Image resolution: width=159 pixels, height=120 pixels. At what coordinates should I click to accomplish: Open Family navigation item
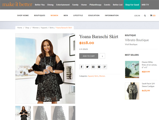[x=75, y=5]
